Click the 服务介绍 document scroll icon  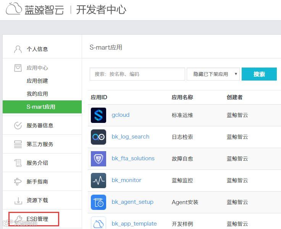point(18,163)
